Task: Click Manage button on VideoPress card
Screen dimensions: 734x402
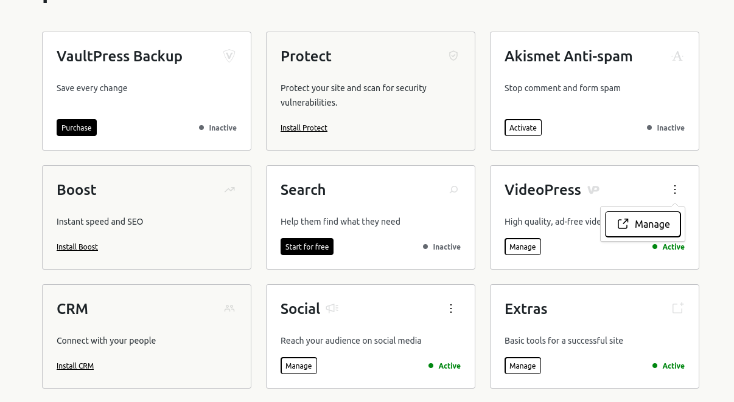Action: [x=522, y=247]
